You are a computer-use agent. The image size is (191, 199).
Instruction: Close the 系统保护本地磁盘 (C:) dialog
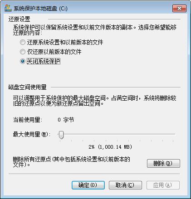coord(179,8)
